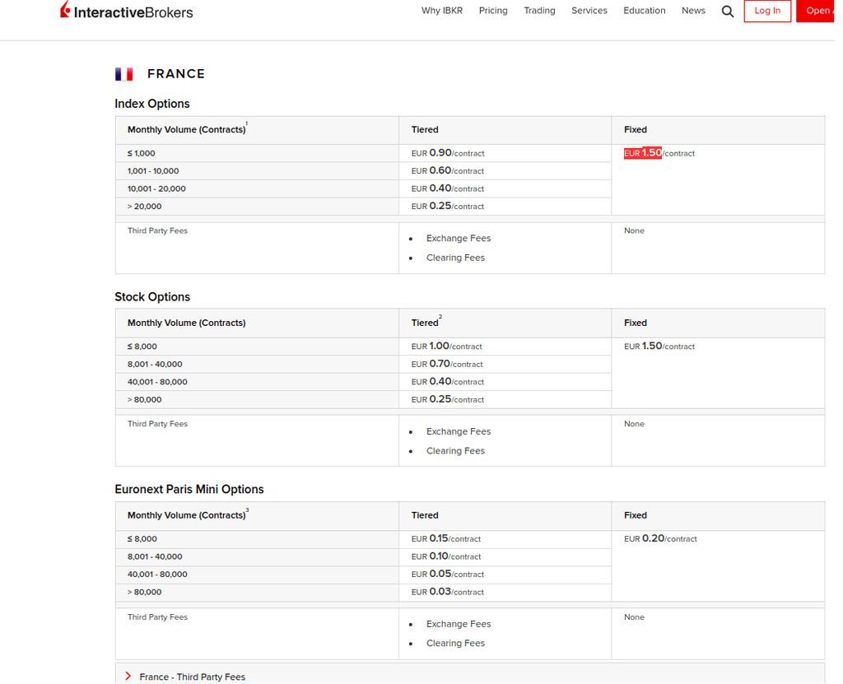Open Clearing Fees link under Stock Options
Screen dimensions: 843x684
click(x=455, y=450)
